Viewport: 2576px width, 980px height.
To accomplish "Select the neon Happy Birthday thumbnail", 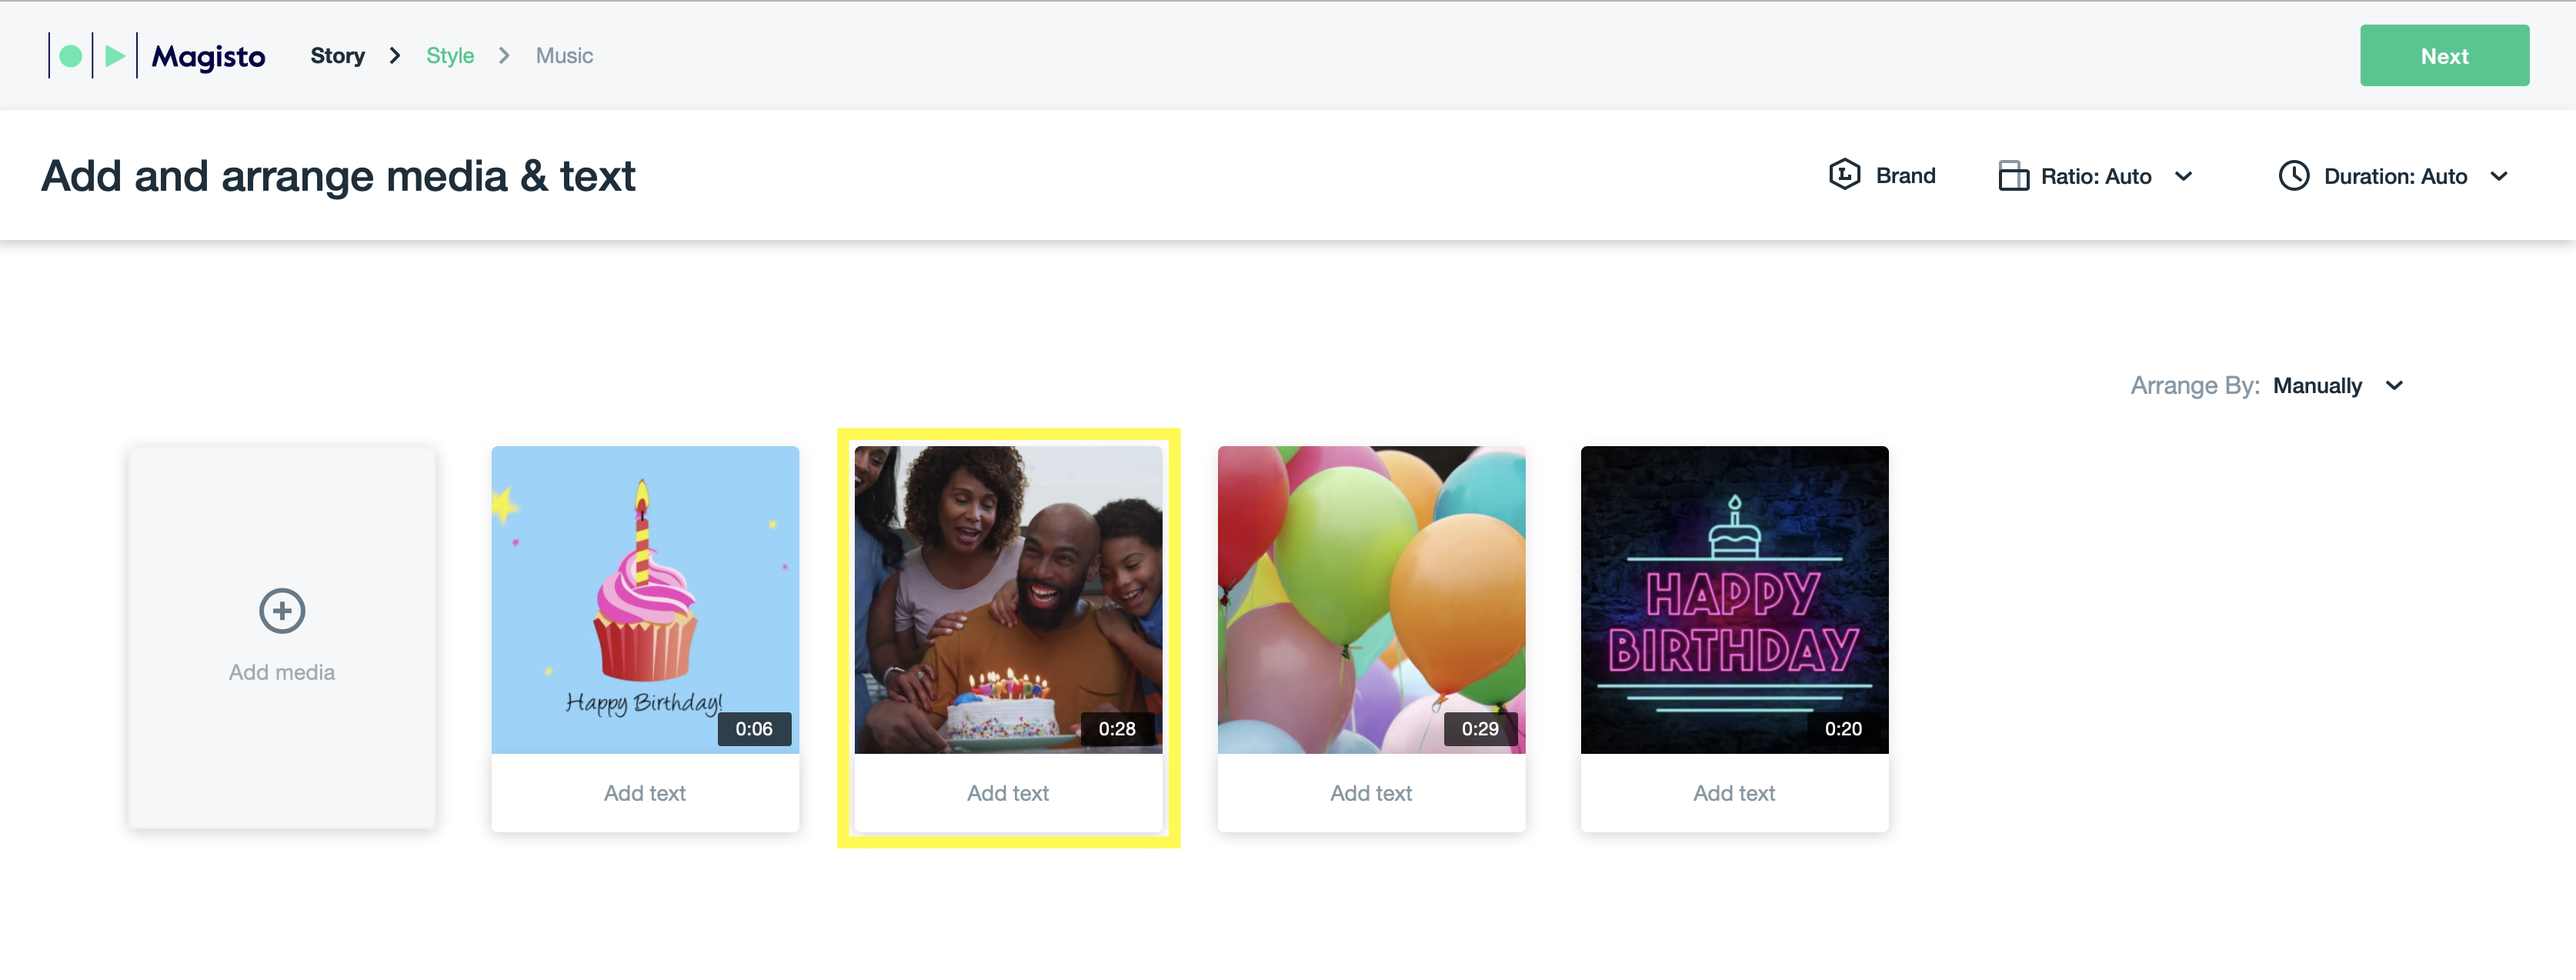I will (1734, 599).
